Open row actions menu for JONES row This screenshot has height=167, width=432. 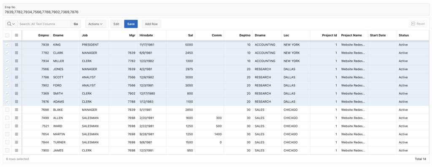[16, 69]
